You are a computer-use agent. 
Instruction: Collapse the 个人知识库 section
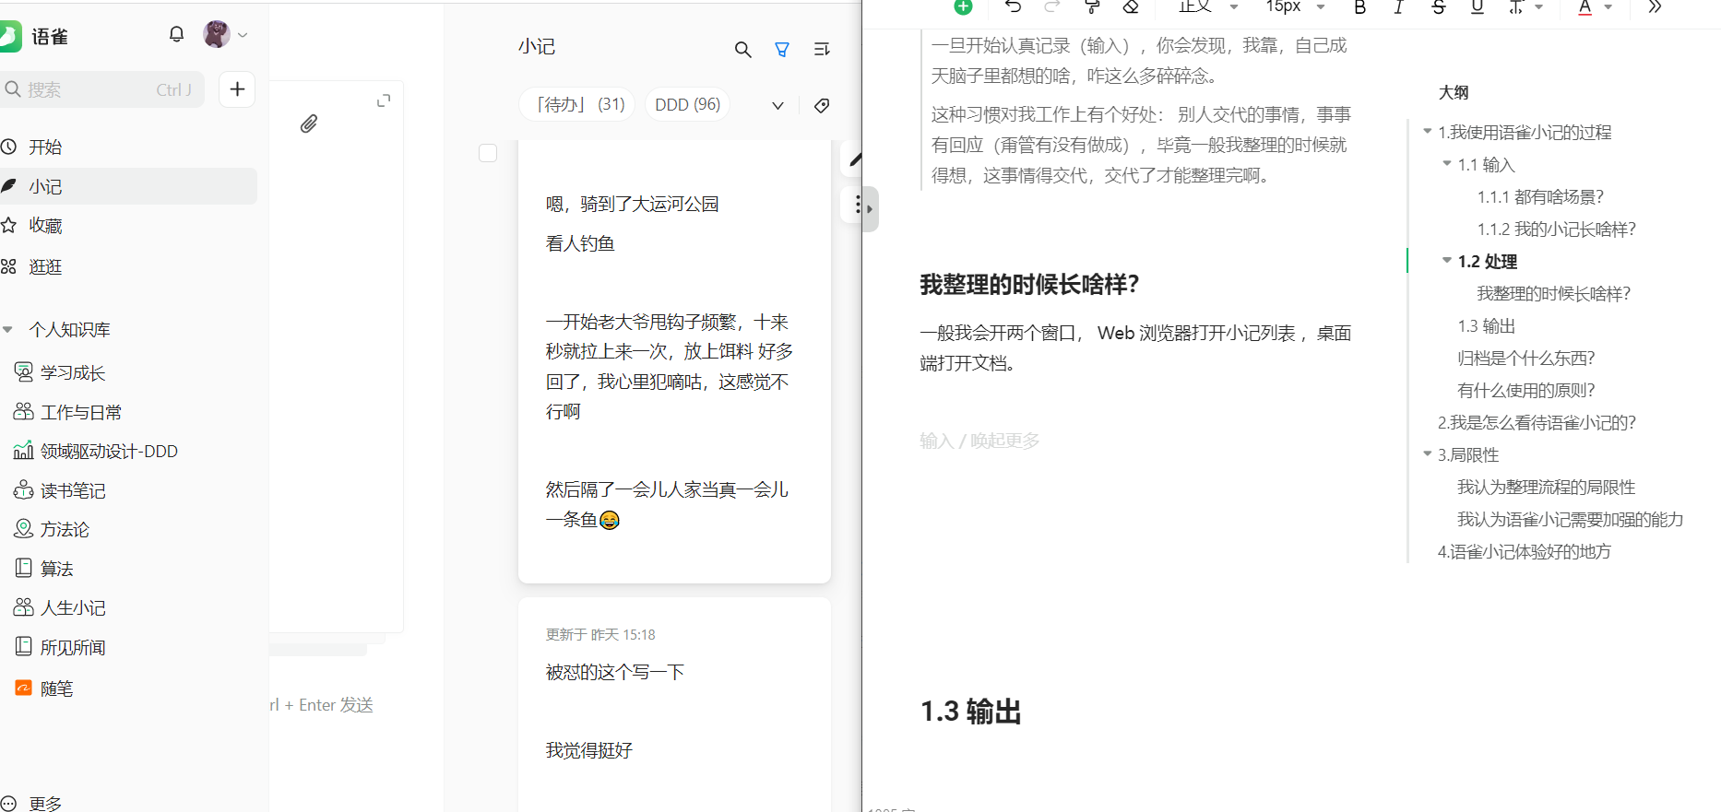pyautogui.click(x=8, y=329)
